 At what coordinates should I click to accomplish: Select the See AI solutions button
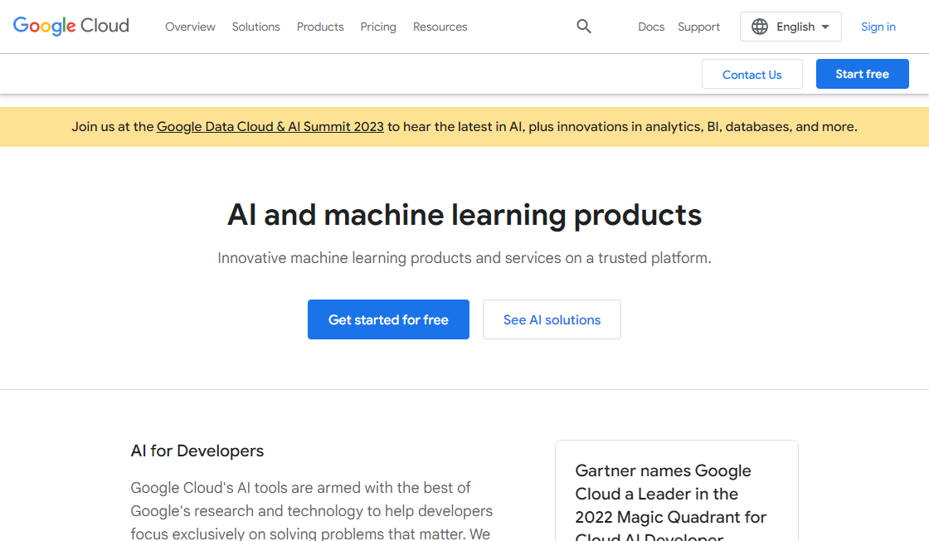(x=552, y=319)
